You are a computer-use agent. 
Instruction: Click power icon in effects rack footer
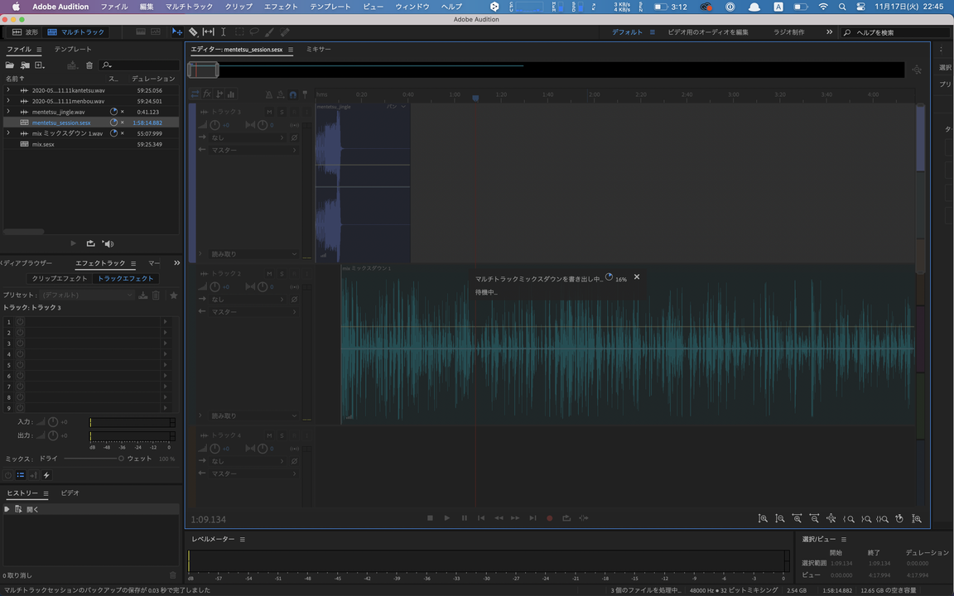tap(8, 475)
